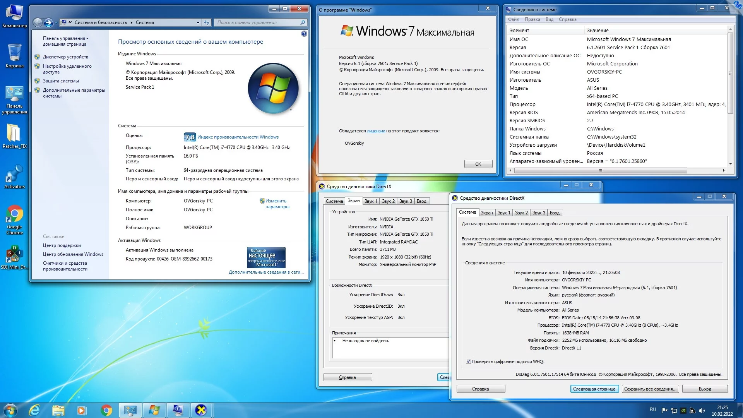Image resolution: width=743 pixels, height=418 pixels.
Task: Click the Следующая страница button
Action: pos(594,389)
